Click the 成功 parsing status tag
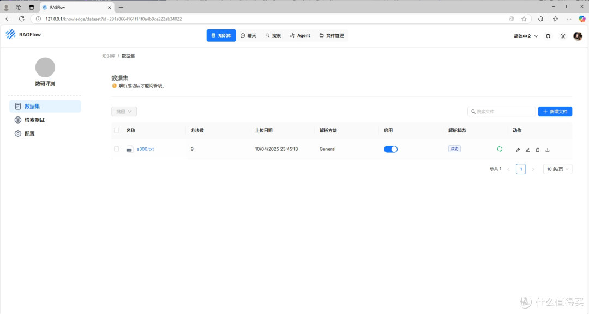Image resolution: width=589 pixels, height=314 pixels. click(454, 149)
